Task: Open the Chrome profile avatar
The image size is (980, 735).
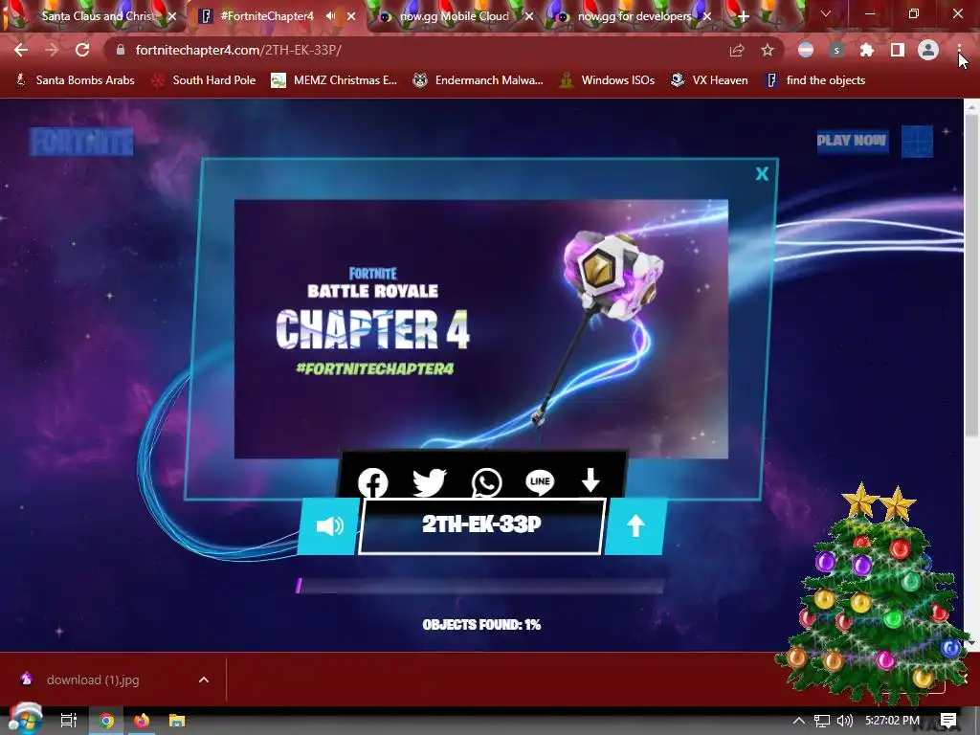Action: (928, 50)
